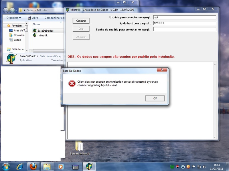Image resolution: width=229 pixels, height=171 pixels.
Task: Focus the mysql user field containing root
Action: tap(185, 17)
